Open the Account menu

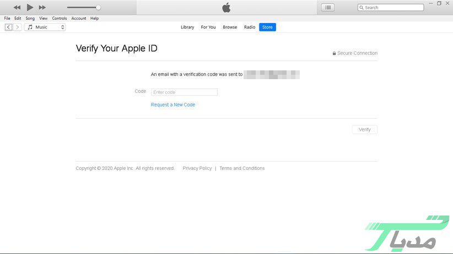click(x=79, y=18)
